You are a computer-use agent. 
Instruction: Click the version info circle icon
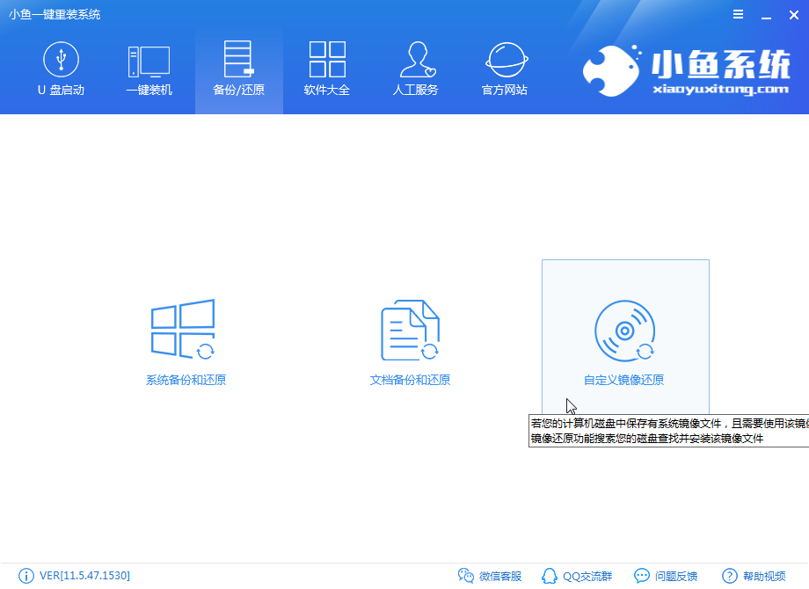coord(26,575)
